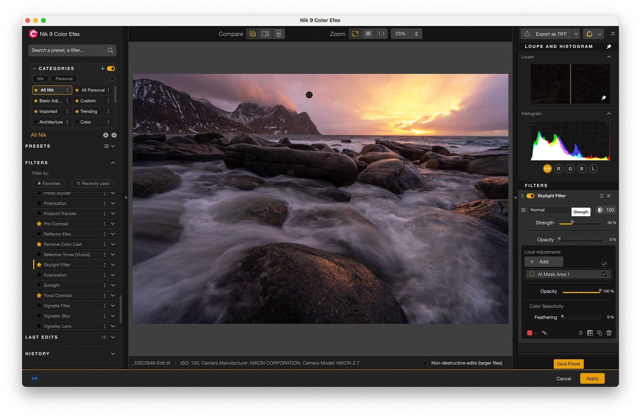
Task: Toggle the RGB histogram channel
Action: tap(547, 169)
